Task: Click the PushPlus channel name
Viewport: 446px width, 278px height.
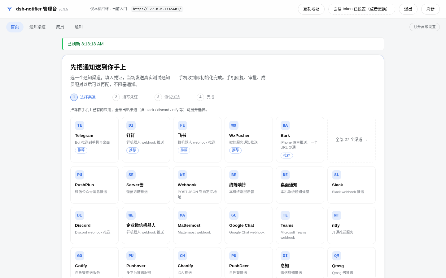Action: tap(85, 185)
